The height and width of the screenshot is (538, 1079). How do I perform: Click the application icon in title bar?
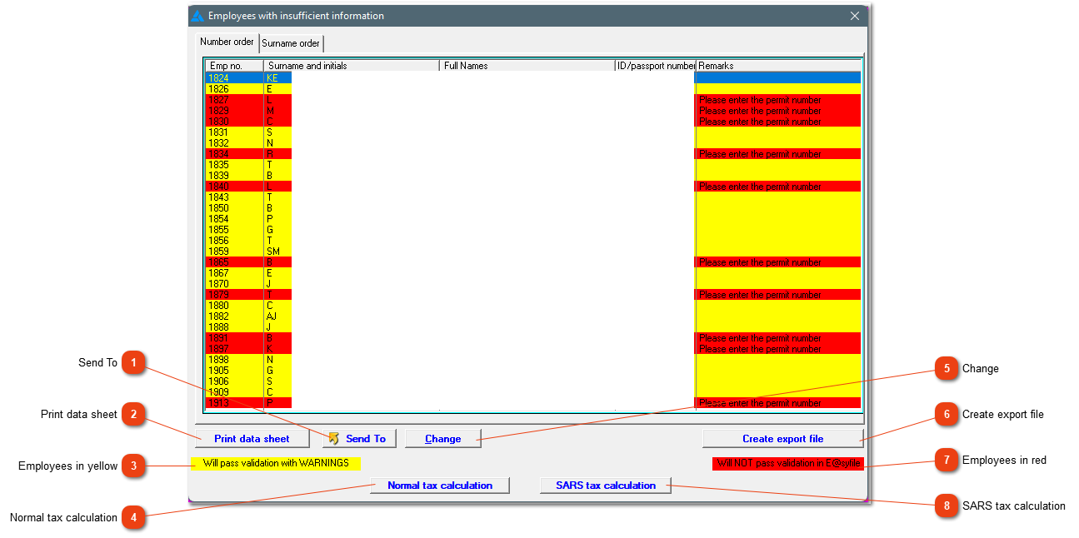tap(197, 16)
